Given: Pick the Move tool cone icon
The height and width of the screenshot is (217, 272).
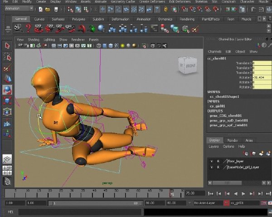Looking at the screenshot, I should pyautogui.click(x=7, y=79).
